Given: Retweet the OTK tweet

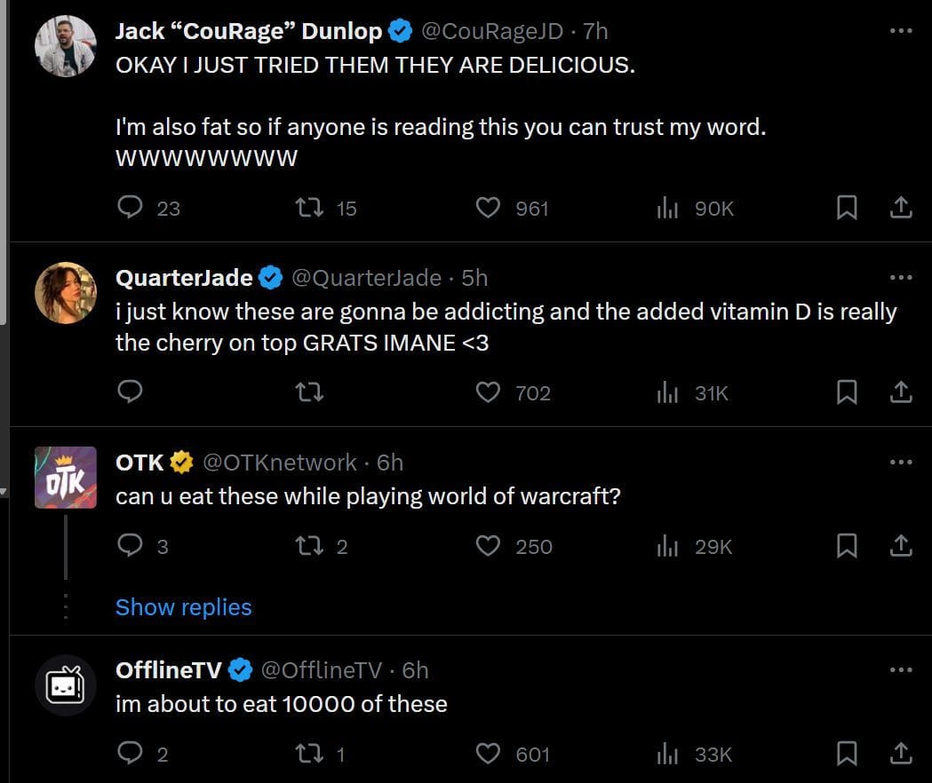Looking at the screenshot, I should point(309,547).
